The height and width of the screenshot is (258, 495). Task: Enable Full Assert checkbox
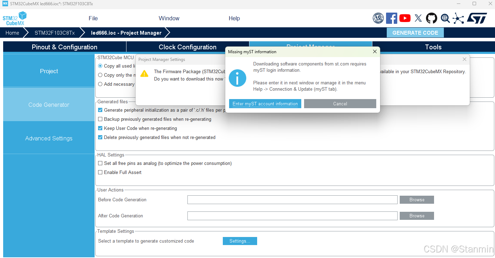pos(100,172)
